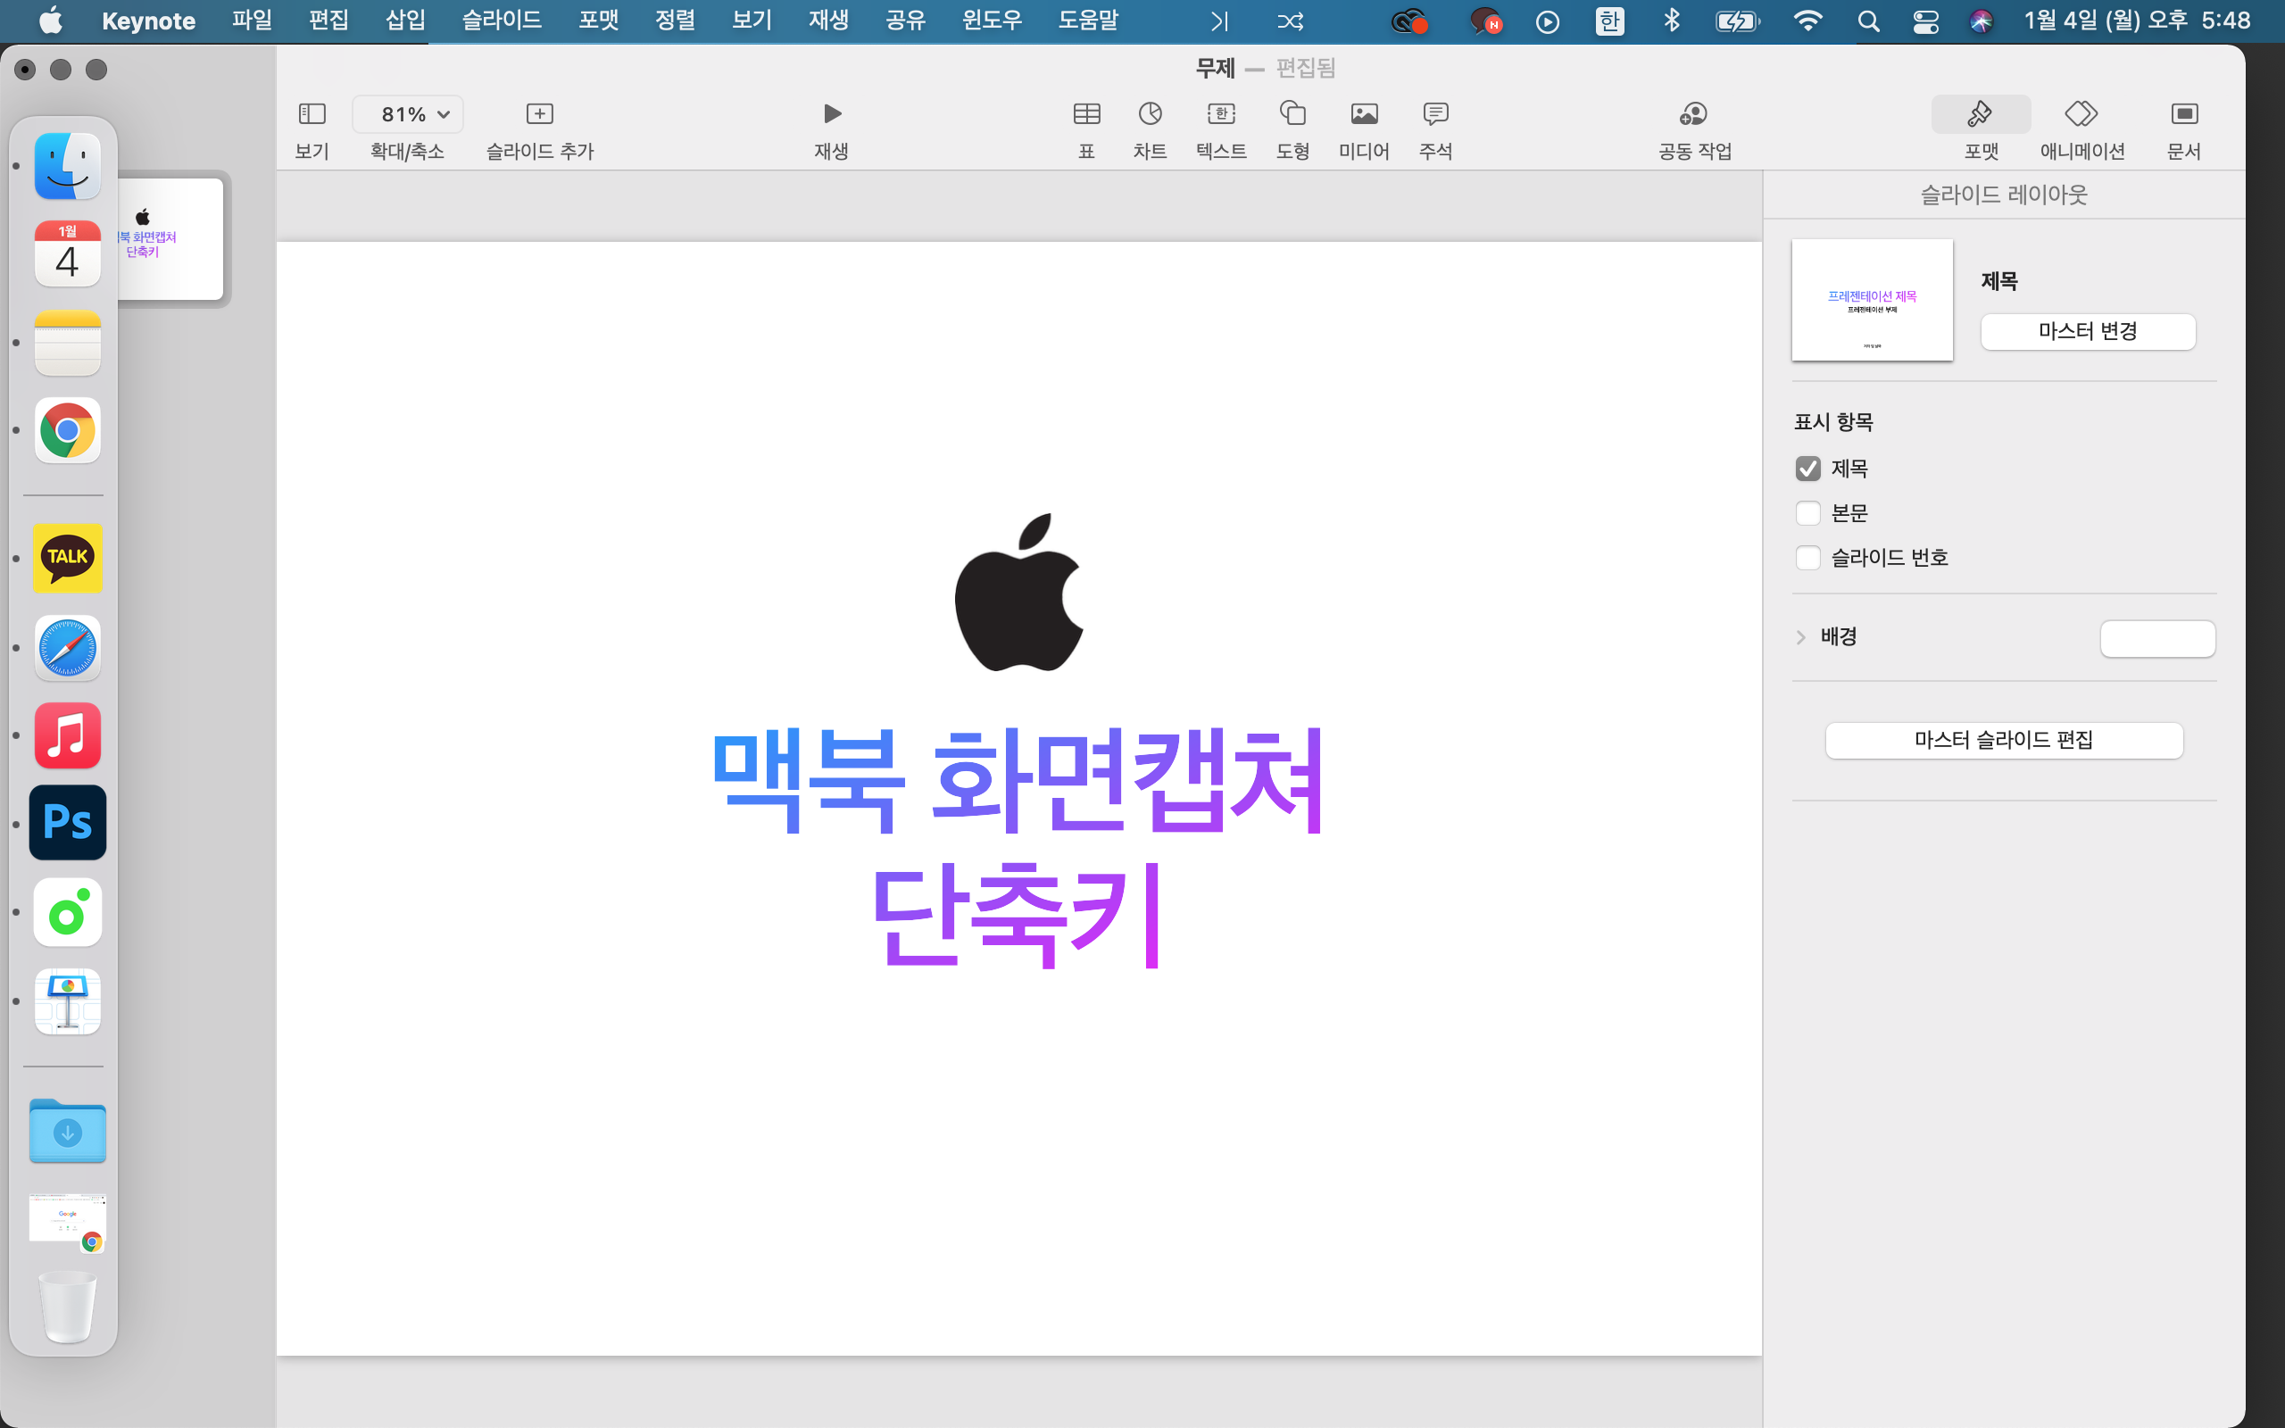Open the 공유 menu
The height and width of the screenshot is (1428, 2285).
click(x=904, y=21)
